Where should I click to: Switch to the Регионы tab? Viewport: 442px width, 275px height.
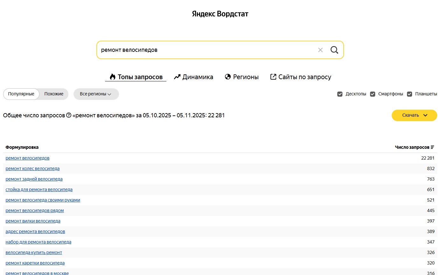tap(242, 77)
